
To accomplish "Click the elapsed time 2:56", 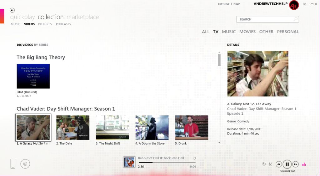I will pyautogui.click(x=141, y=167).
